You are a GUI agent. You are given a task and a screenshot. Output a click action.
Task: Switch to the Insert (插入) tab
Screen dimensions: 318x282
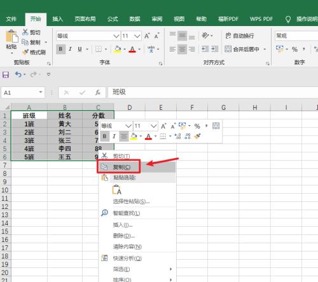point(58,19)
